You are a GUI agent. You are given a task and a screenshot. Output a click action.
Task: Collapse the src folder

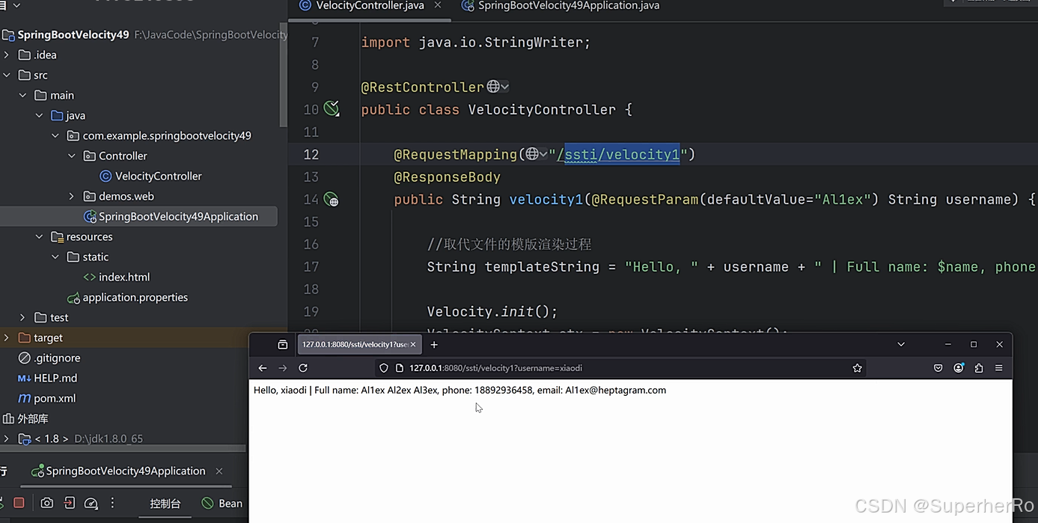coord(7,75)
